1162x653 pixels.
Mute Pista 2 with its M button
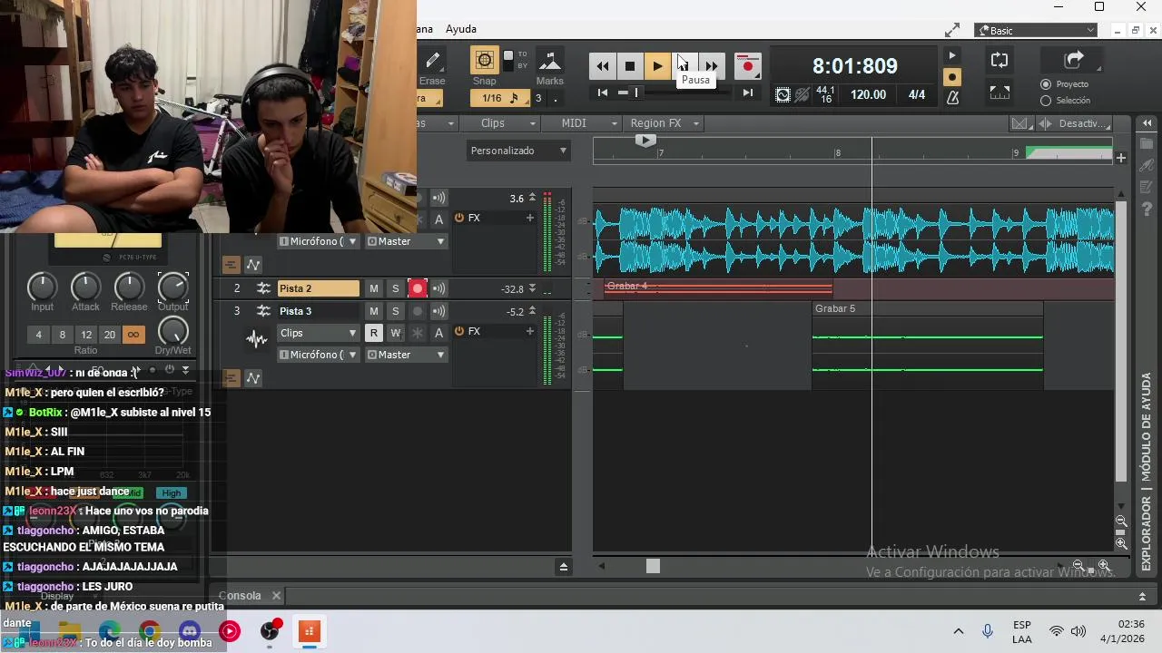tap(373, 288)
